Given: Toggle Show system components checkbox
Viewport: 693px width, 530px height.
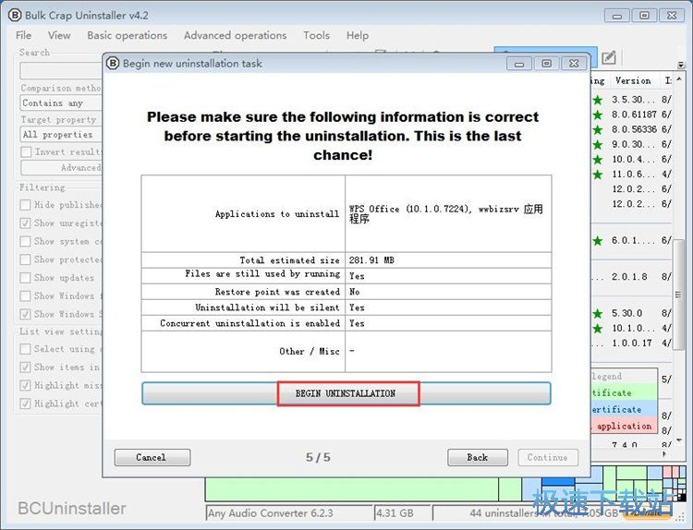Looking at the screenshot, I should point(25,241).
